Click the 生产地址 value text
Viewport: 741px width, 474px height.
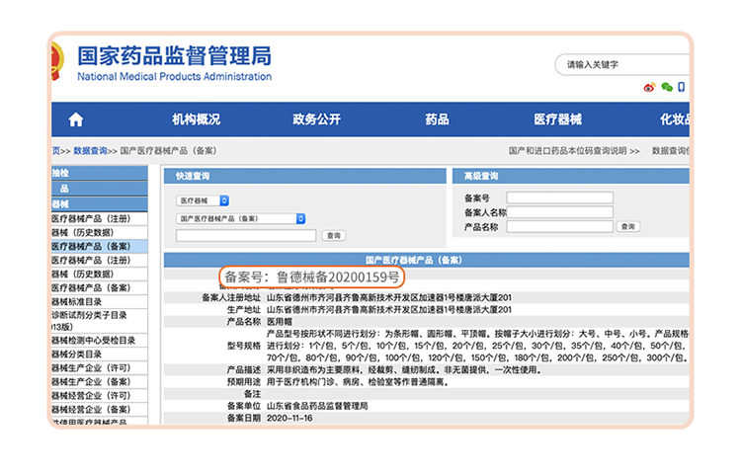tap(389, 310)
